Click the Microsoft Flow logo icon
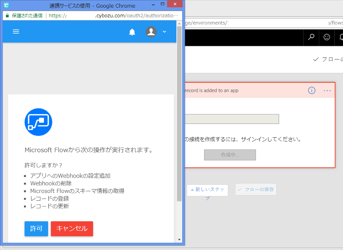 pos(38,122)
